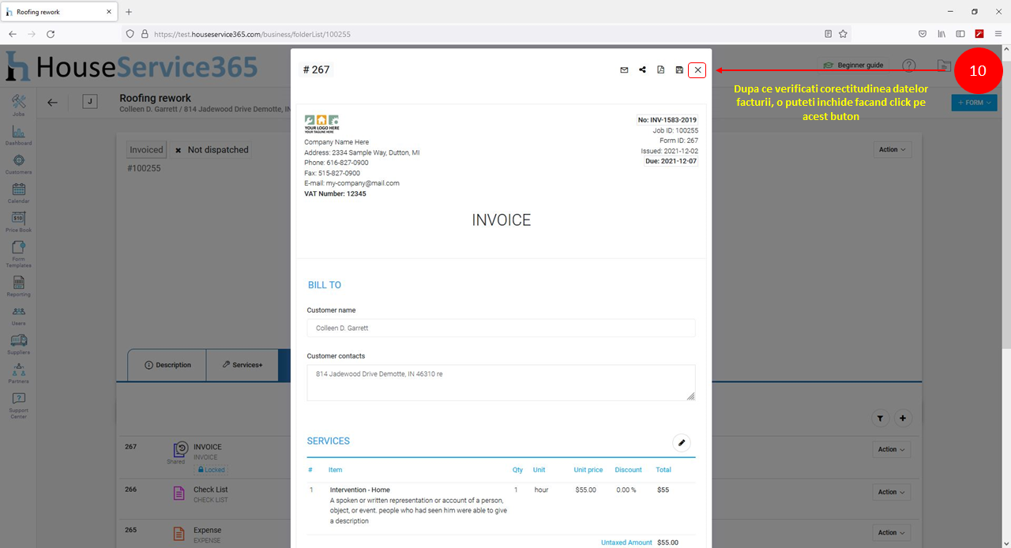Click the browser back arrow
1011x548 pixels.
click(13, 34)
